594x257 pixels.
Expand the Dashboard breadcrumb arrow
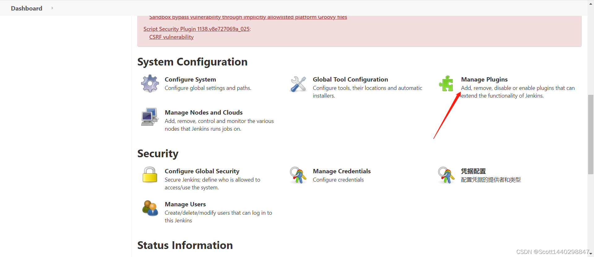(x=52, y=8)
